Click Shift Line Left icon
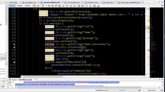This screenshot has width=165, height=92. pyautogui.click(x=79, y=6)
